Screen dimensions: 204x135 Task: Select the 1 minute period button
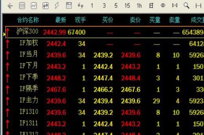[92, 6]
